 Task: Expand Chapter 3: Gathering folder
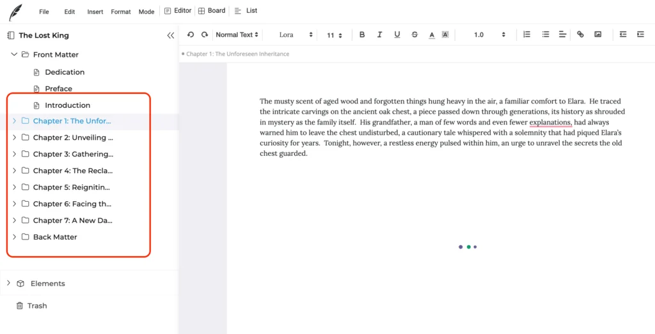pyautogui.click(x=14, y=155)
